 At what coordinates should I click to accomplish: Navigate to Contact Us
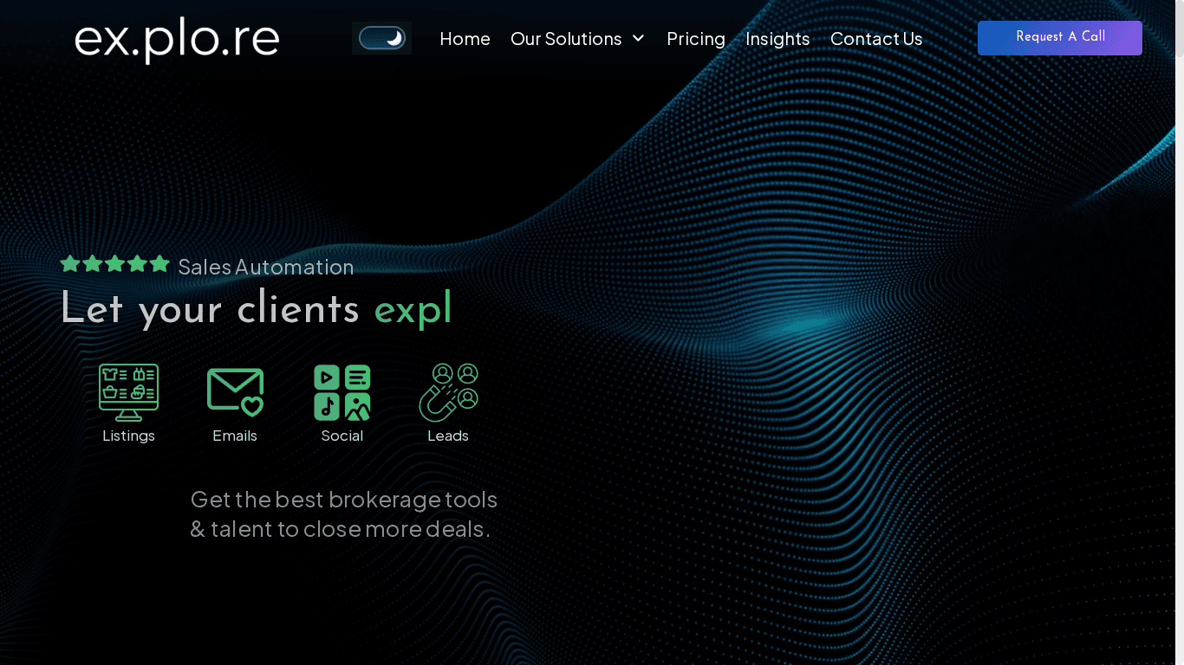[876, 39]
